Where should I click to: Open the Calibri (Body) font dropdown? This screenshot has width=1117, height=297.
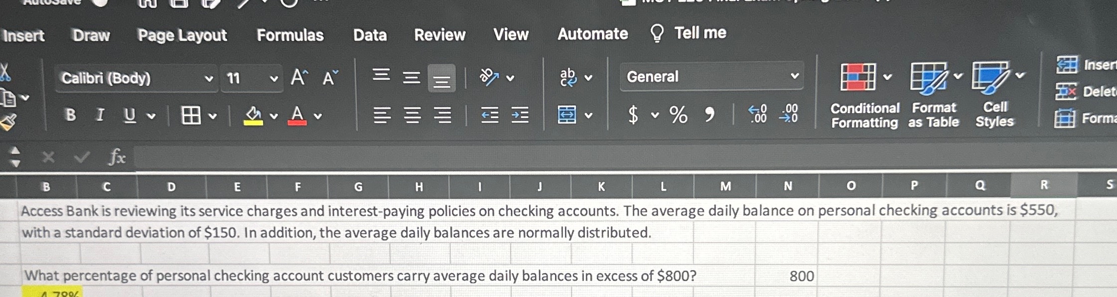point(136,78)
